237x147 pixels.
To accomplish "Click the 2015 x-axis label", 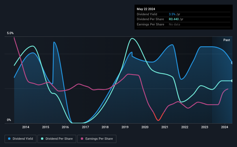I will click(x=46, y=127).
